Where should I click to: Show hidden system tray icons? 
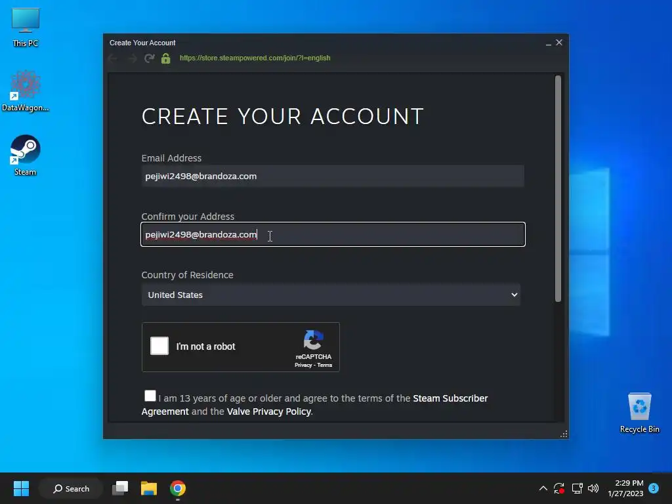pyautogui.click(x=543, y=488)
